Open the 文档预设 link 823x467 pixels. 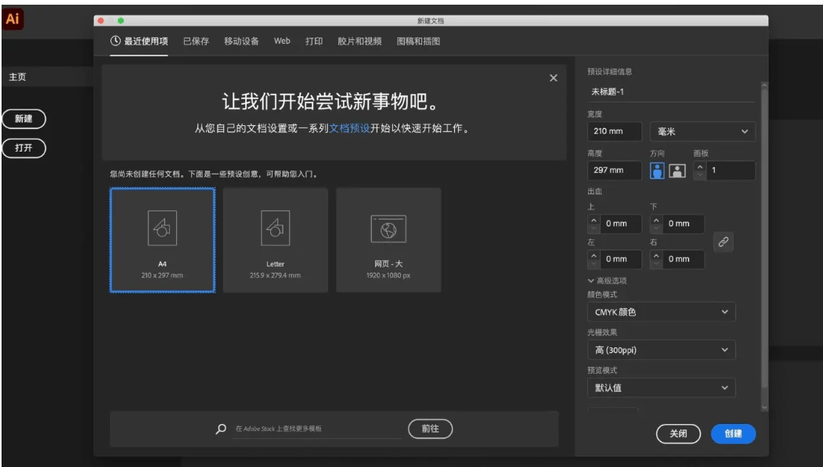pyautogui.click(x=349, y=128)
